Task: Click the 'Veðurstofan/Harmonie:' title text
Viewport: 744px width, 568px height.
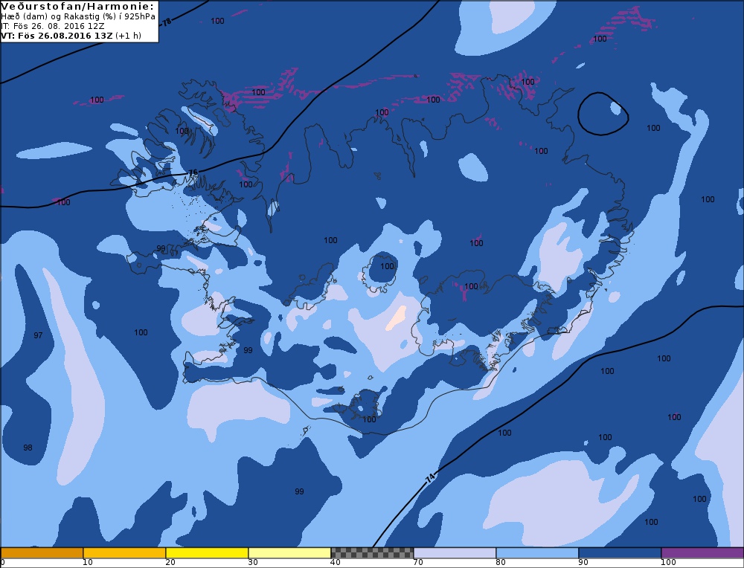Action: tap(78, 7)
